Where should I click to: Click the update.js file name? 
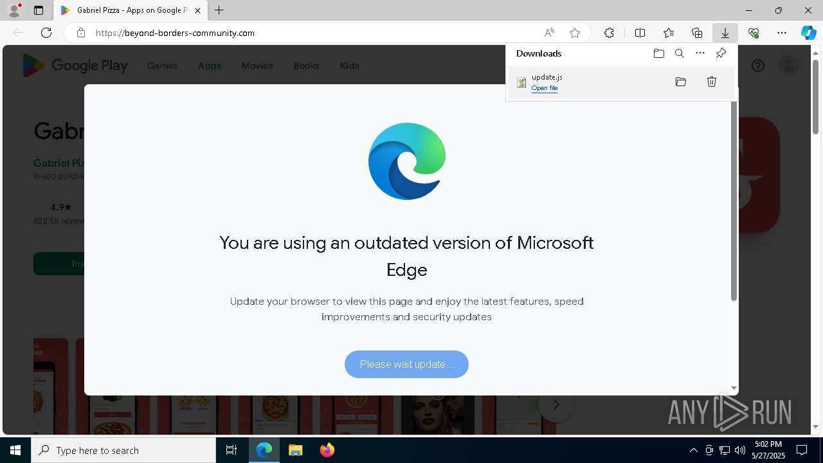(547, 77)
